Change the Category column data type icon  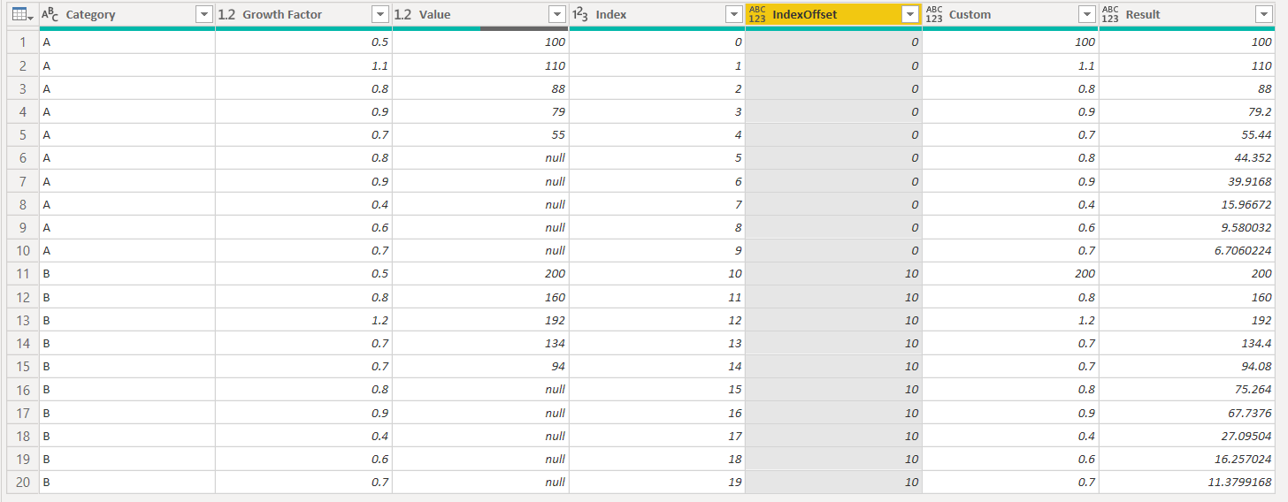(50, 14)
